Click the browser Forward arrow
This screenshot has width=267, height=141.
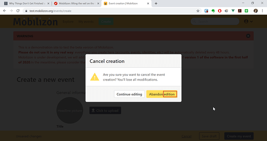11,11
